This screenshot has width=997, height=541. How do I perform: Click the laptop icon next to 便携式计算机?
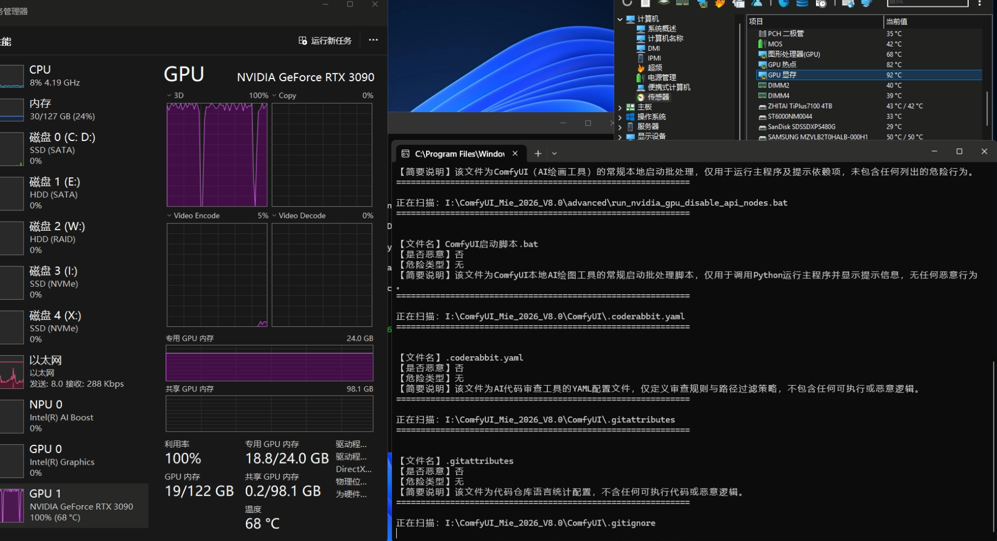tap(641, 88)
